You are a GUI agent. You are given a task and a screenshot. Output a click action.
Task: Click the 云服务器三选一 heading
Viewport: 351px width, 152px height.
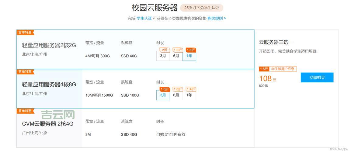coord(276,42)
